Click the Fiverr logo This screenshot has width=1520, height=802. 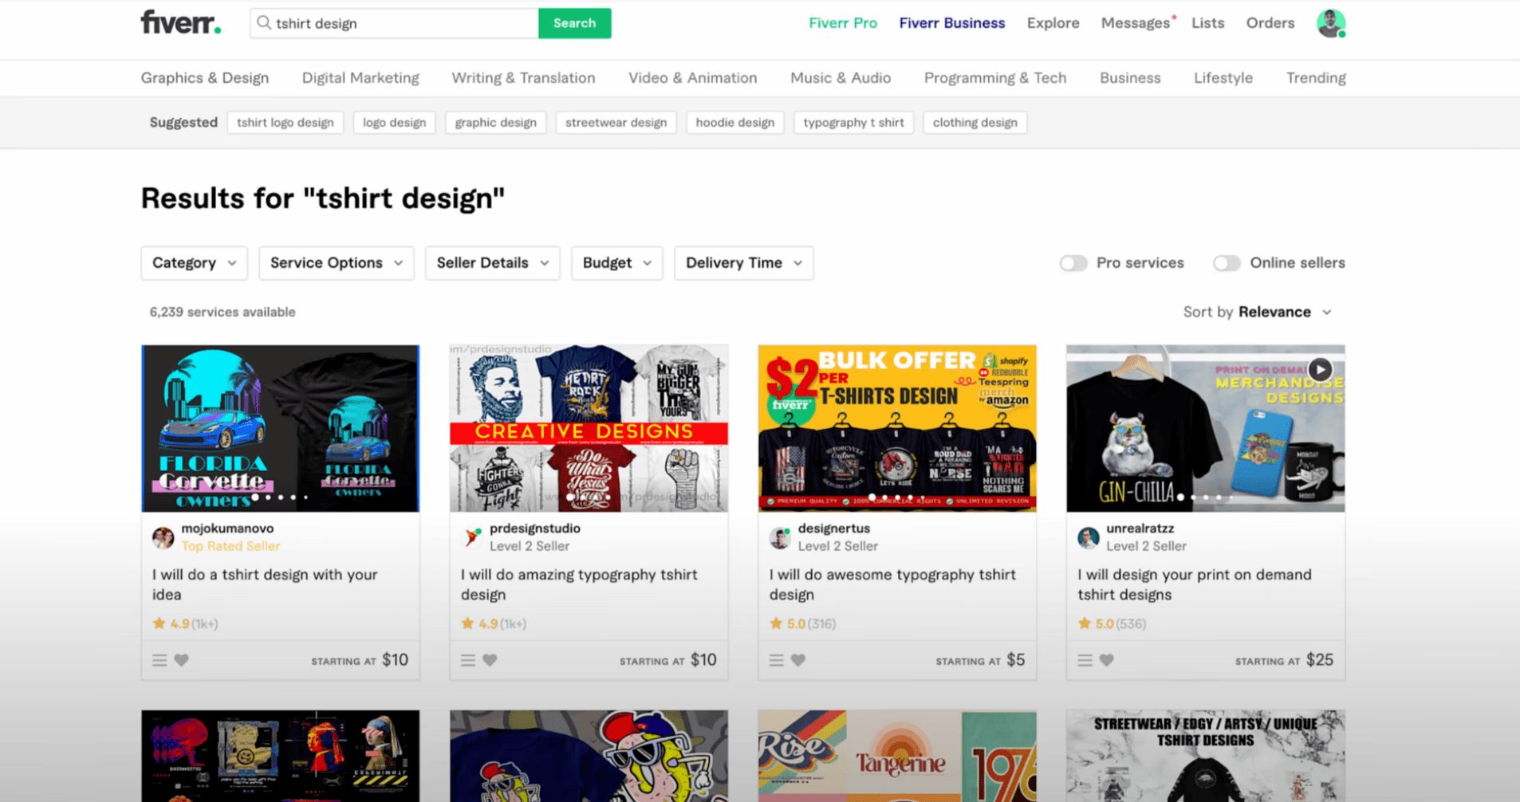(181, 22)
